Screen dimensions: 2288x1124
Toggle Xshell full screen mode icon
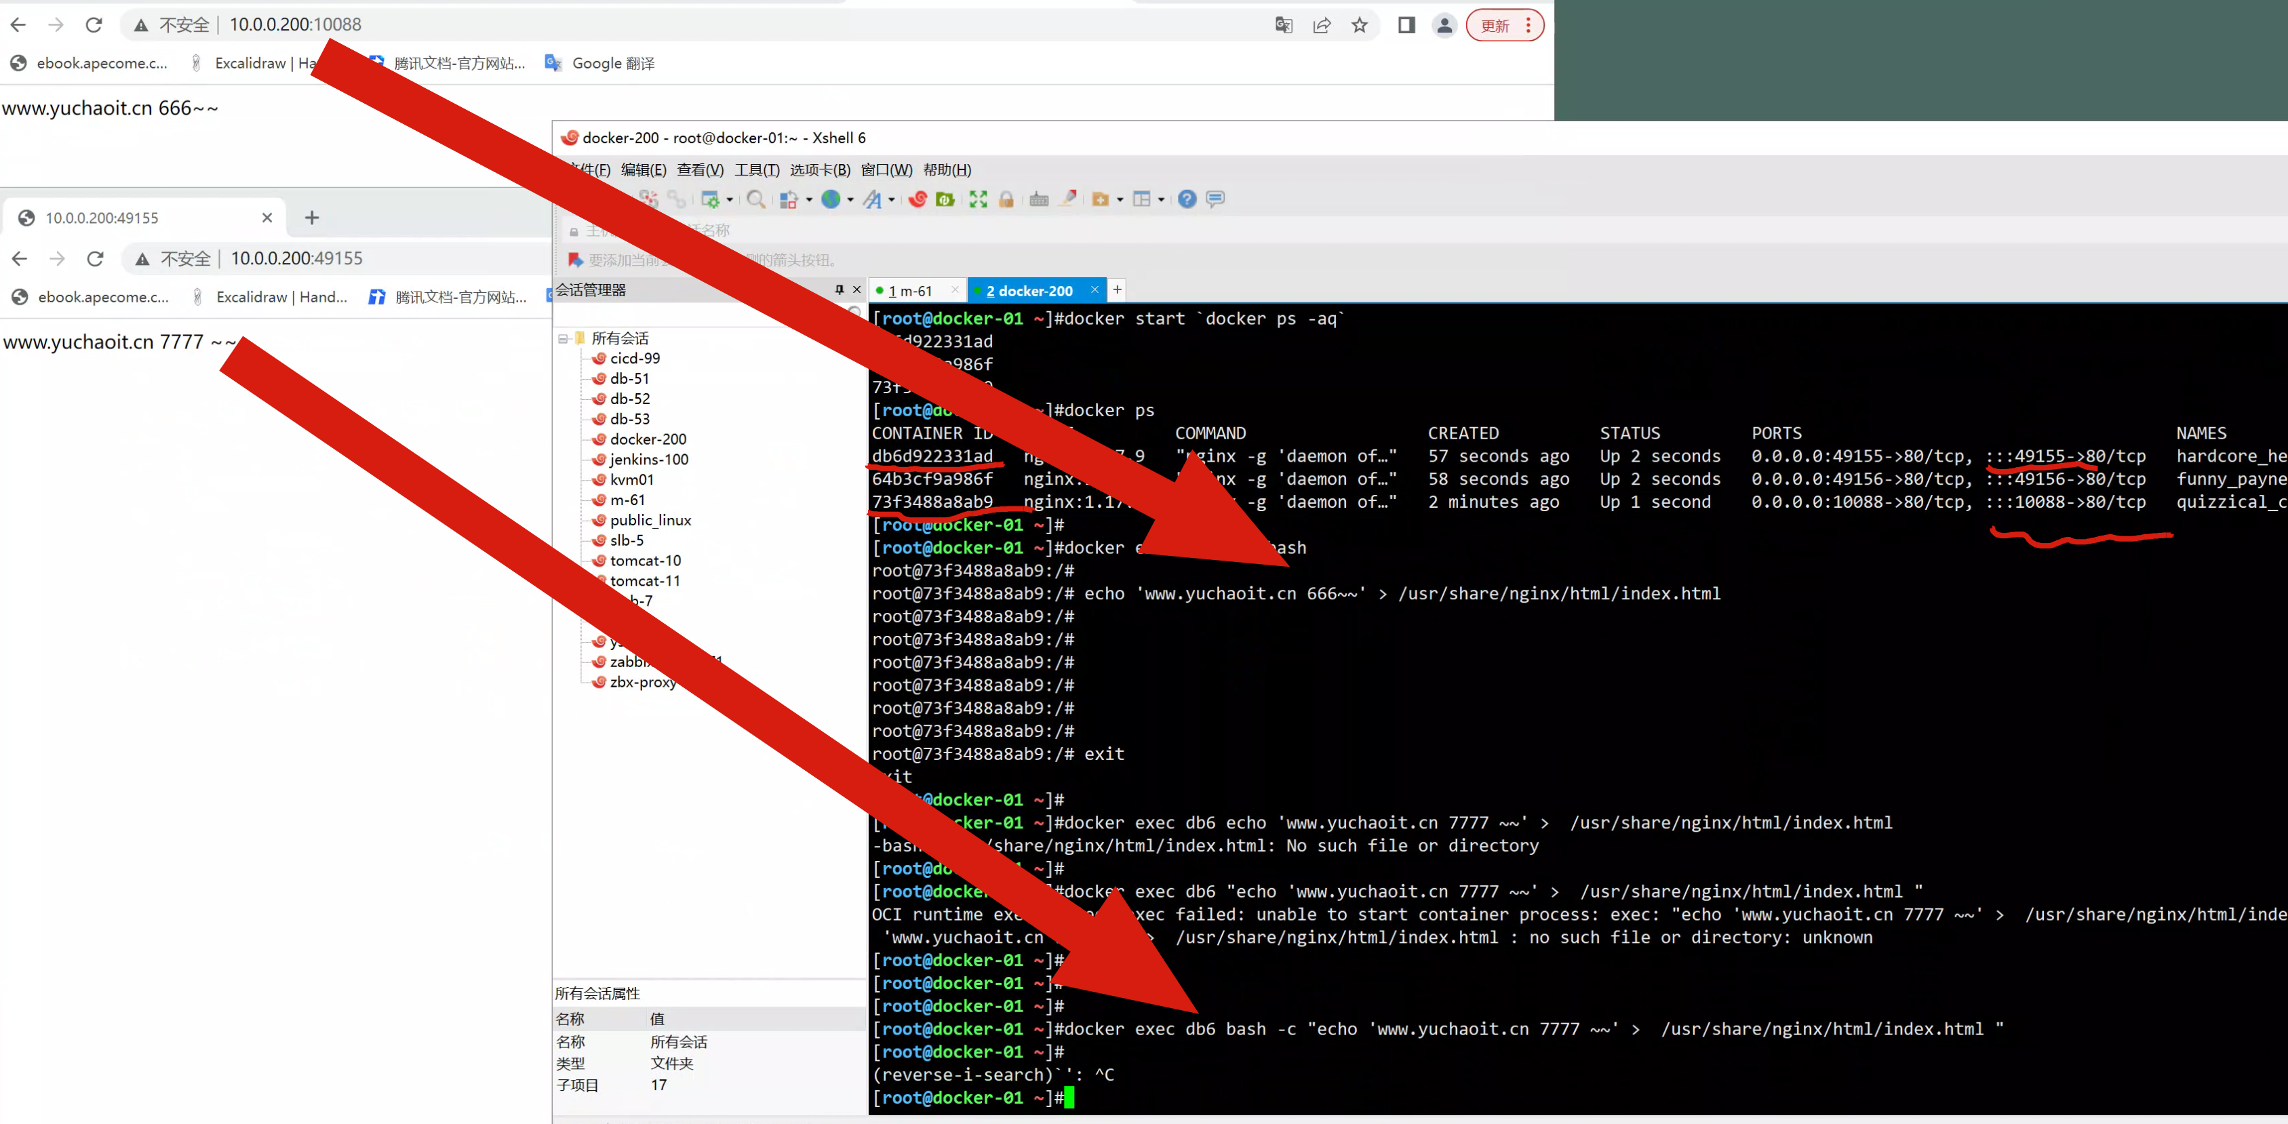[978, 199]
